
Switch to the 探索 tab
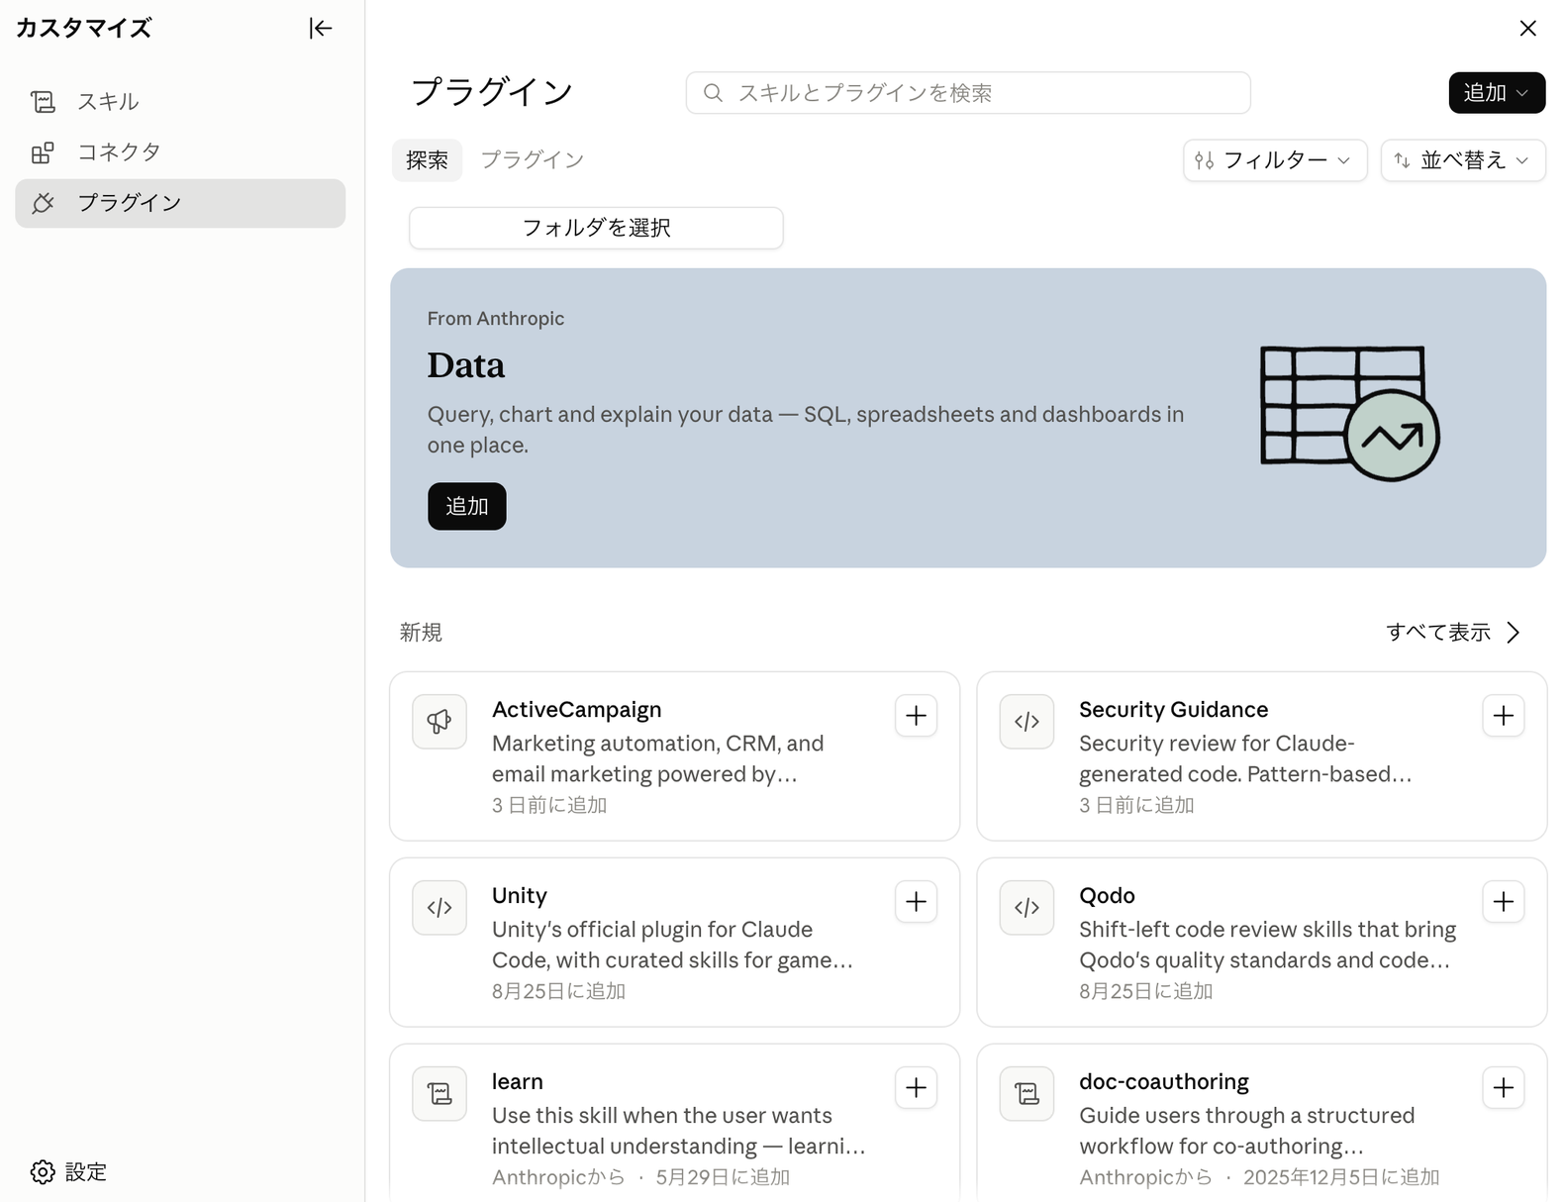point(427,160)
